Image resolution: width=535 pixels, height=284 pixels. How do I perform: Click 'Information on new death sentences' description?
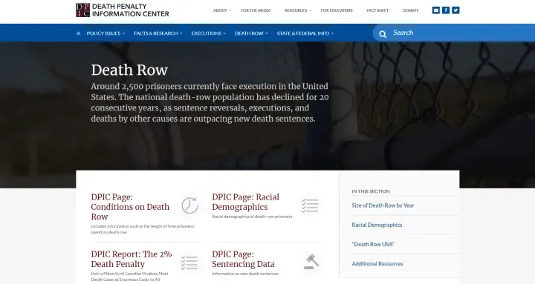point(245,274)
